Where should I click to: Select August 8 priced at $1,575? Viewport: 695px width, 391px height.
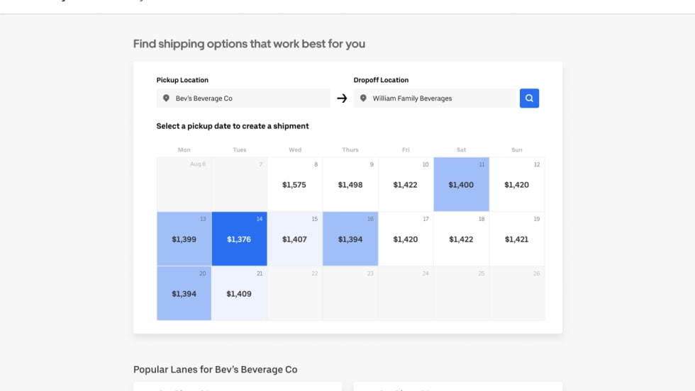point(294,185)
